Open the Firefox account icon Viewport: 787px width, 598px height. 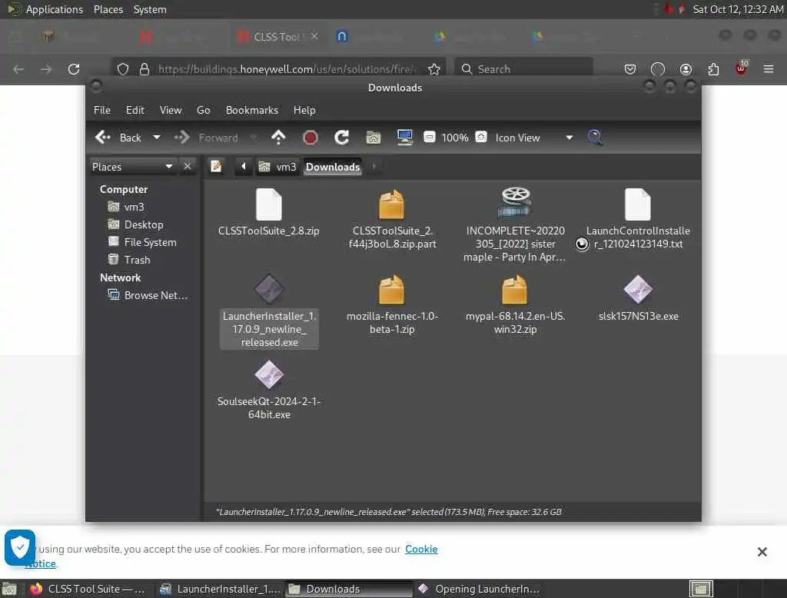pos(686,68)
